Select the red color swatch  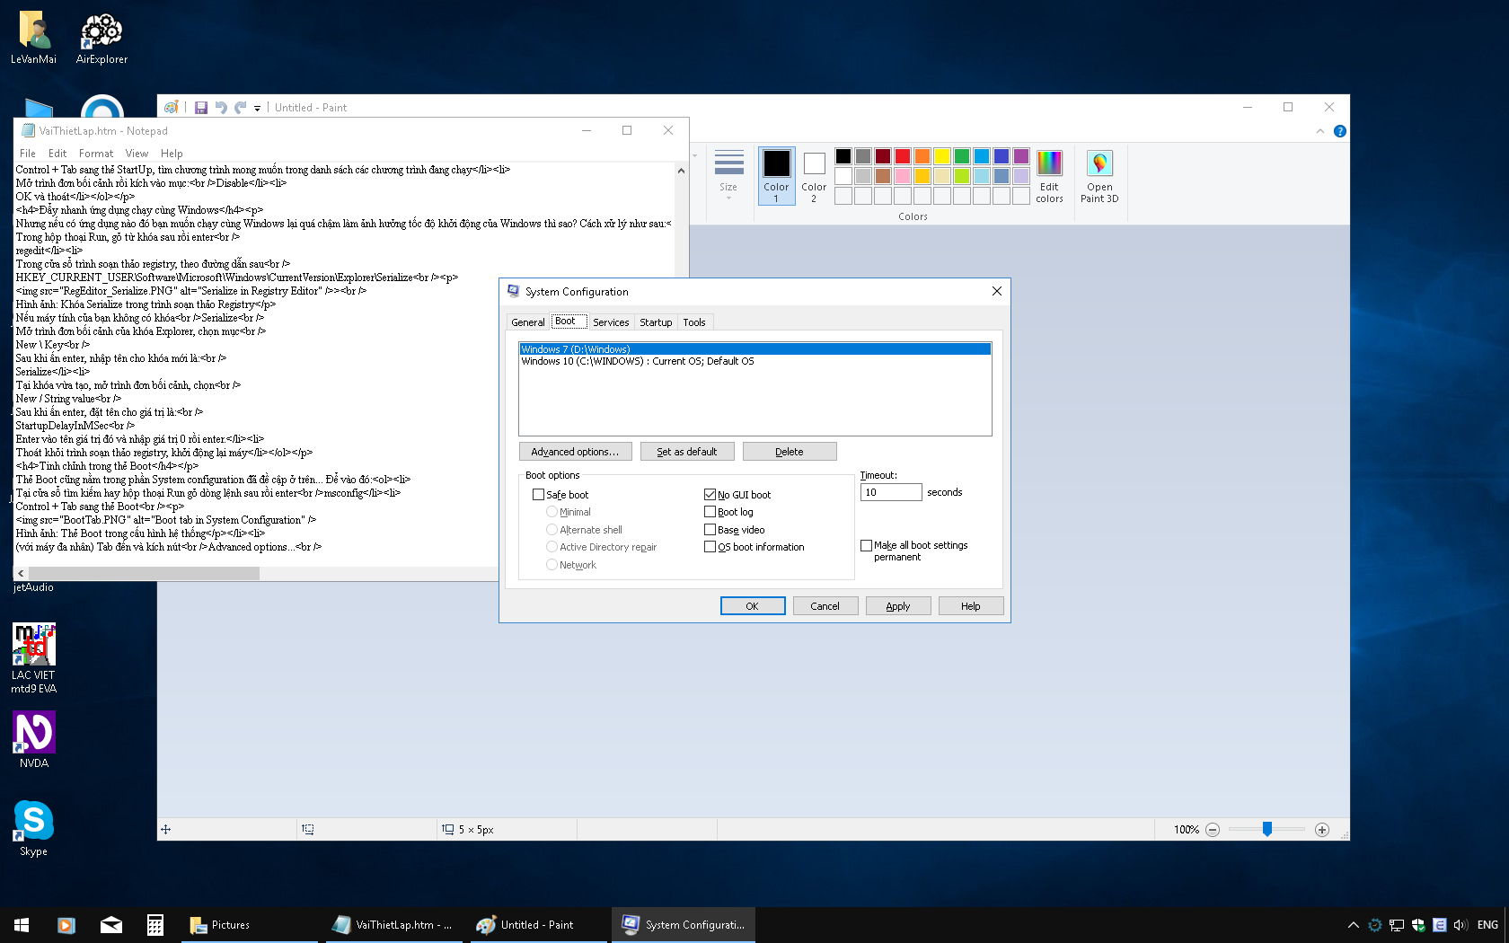pyautogui.click(x=903, y=156)
